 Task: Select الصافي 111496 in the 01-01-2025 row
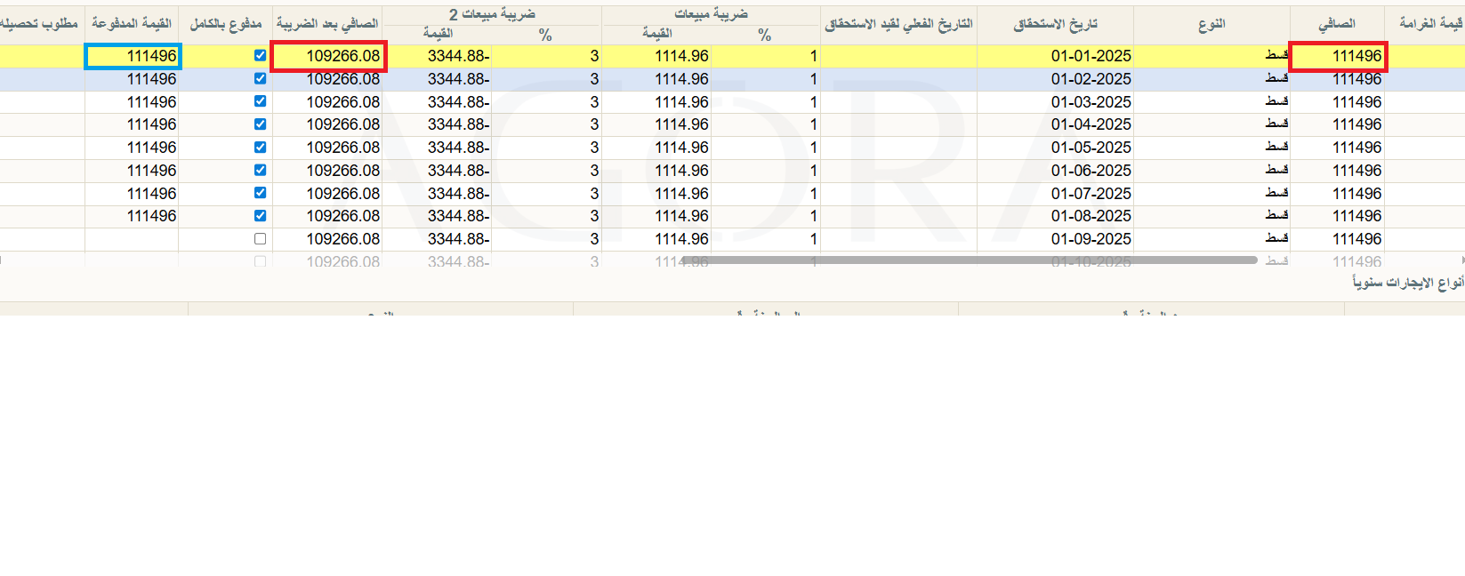1338,56
